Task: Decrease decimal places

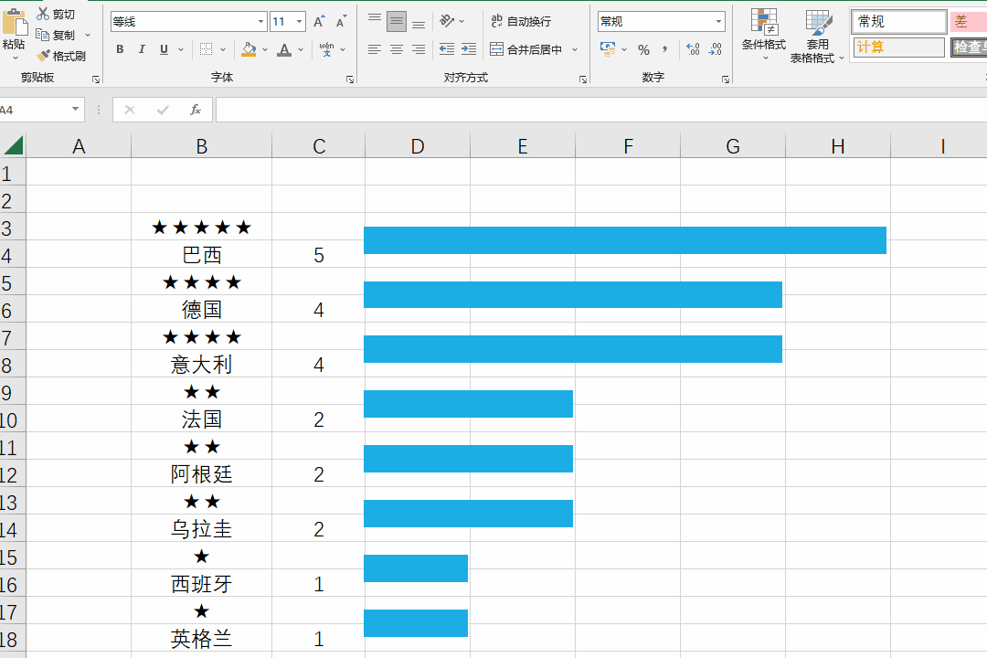Action: click(715, 49)
